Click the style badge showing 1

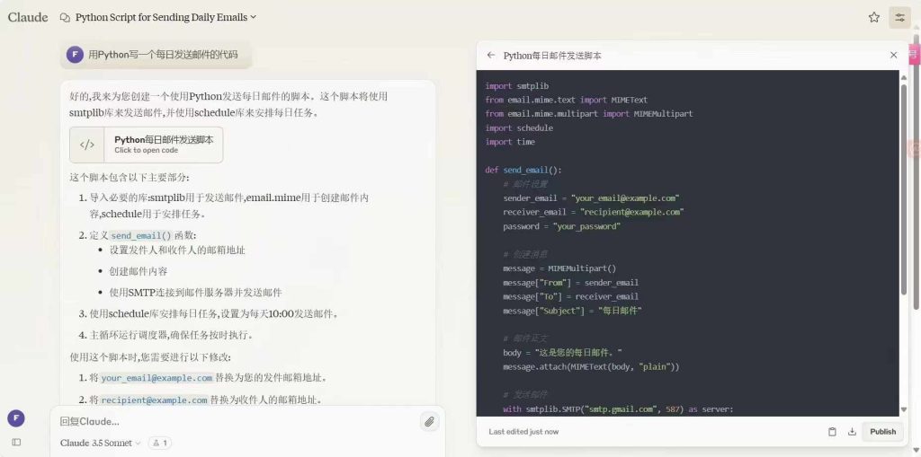159,443
